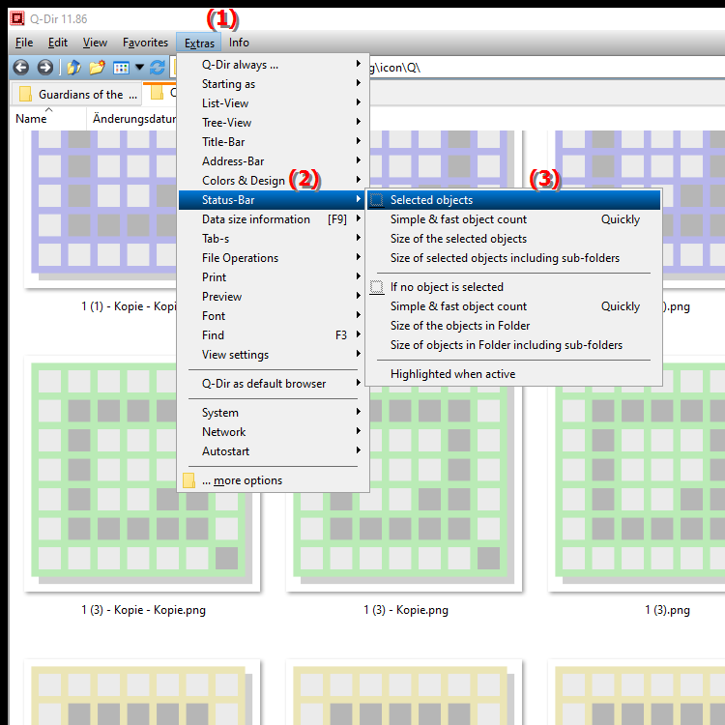Expand the List-View submenu
The height and width of the screenshot is (725, 725).
(x=274, y=103)
